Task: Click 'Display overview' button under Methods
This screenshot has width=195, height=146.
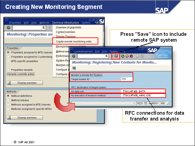Action: (25, 117)
